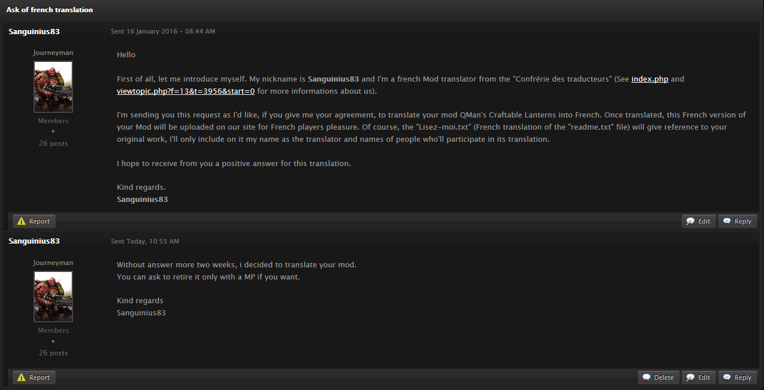This screenshot has width=764, height=390.
Task: Click the speech bubble icon on the Delete button
Action: pos(647,377)
